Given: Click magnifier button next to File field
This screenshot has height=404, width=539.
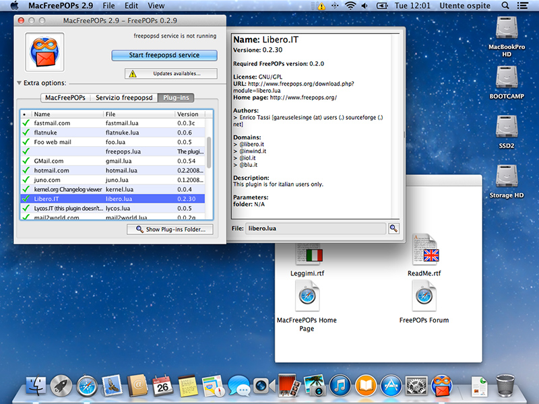Looking at the screenshot, I should pyautogui.click(x=393, y=228).
